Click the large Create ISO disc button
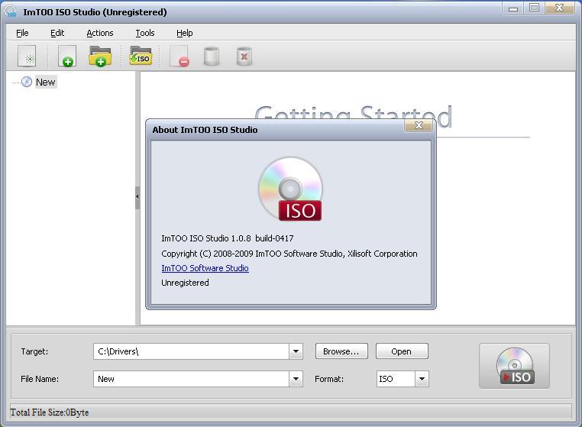Viewport: 582px width, 427px height. 514,366
